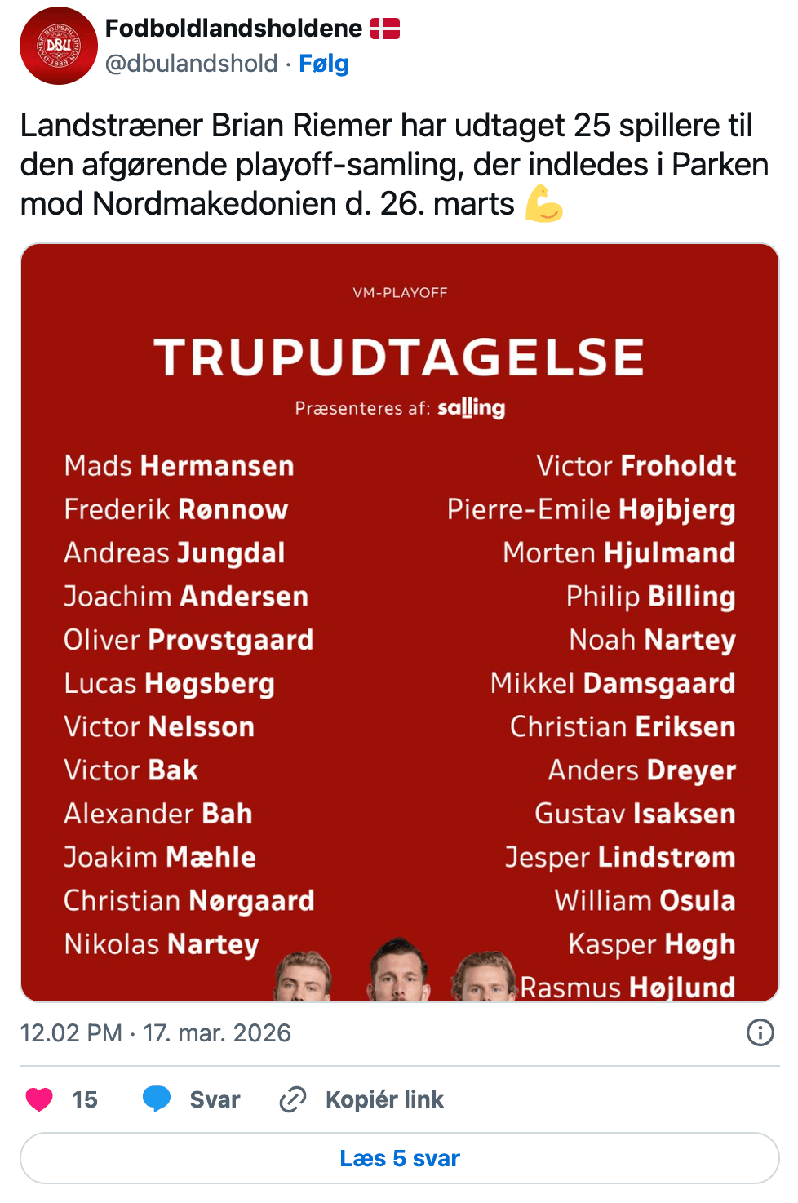Click Rasmus Højlund's name in squad list
The height and width of the screenshot is (1203, 798).
[x=628, y=987]
